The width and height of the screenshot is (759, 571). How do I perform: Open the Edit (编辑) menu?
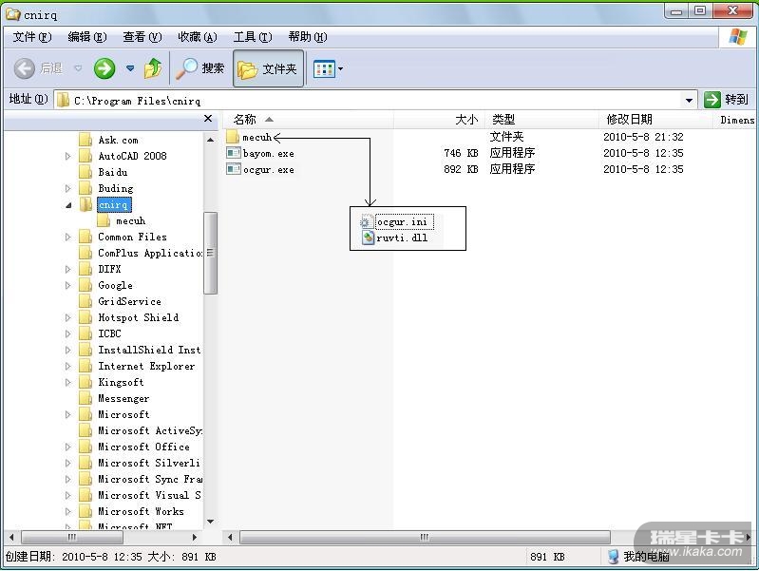(x=87, y=37)
